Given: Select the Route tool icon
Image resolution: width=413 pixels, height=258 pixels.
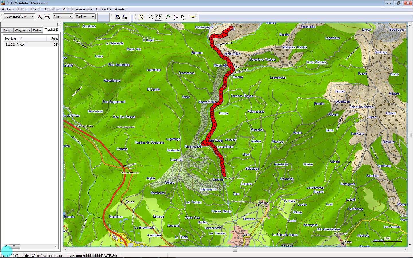Looking at the screenshot, I should pos(175,17).
